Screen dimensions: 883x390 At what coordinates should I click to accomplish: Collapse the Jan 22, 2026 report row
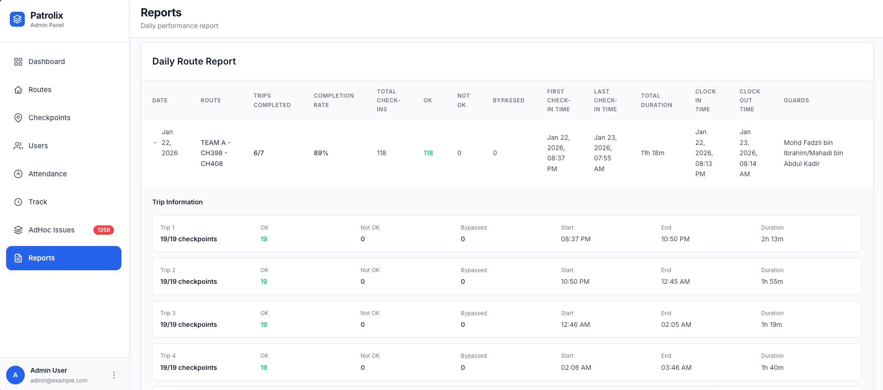click(x=155, y=143)
